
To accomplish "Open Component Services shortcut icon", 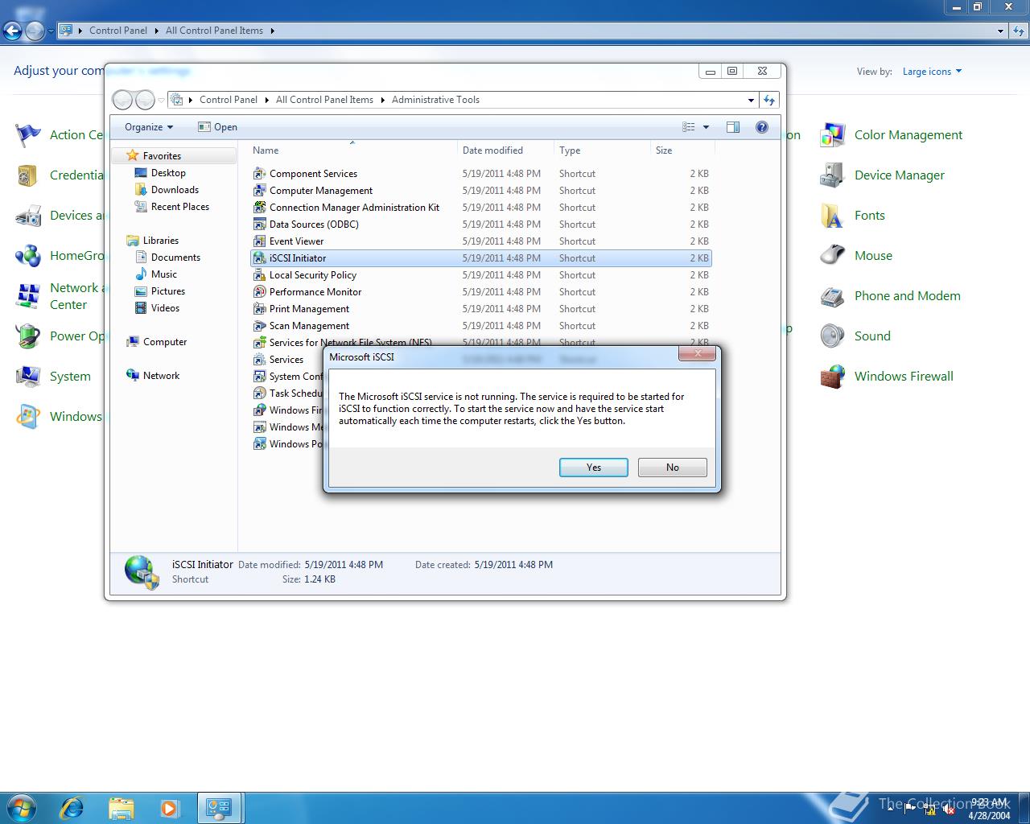I will (259, 174).
